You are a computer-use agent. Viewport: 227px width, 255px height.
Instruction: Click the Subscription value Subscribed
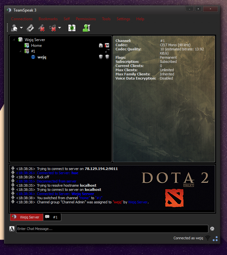click(168, 62)
